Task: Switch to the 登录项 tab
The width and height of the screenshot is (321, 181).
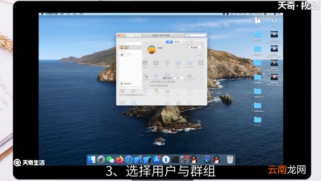Action: (177, 42)
